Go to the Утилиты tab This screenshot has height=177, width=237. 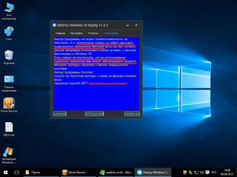[x=93, y=33]
